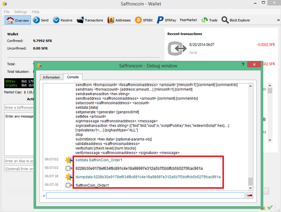Image resolution: width=281 pixels, height=212 pixels.
Task: Clear the console with the red button
Action: pos(250,195)
